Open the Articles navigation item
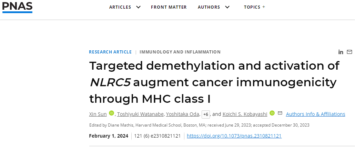This screenshot has height=150, width=355. pyautogui.click(x=120, y=7)
